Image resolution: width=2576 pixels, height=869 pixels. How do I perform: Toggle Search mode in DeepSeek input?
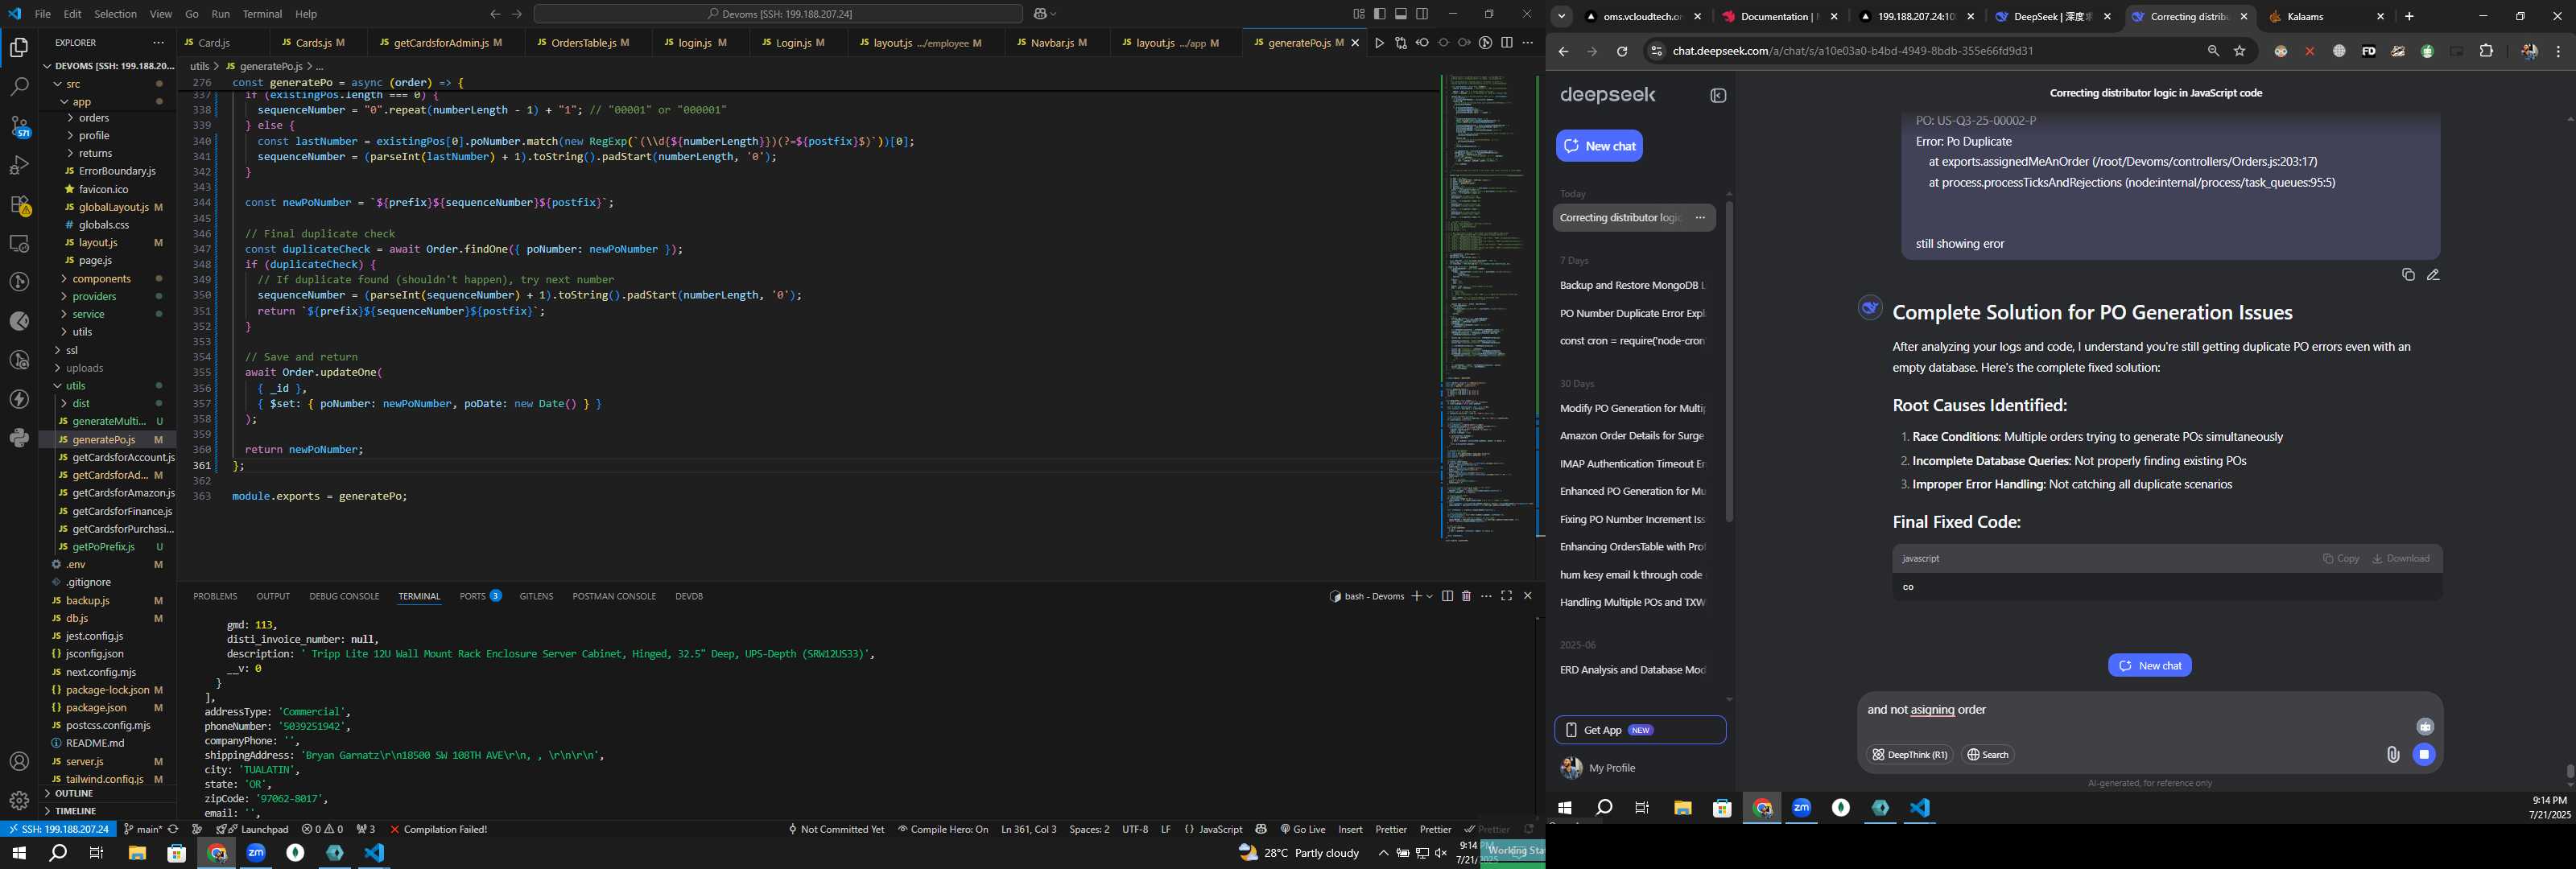[1988, 755]
